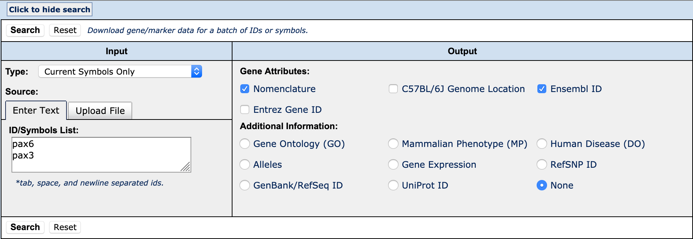Choose Mammalian Phenotype (MP) output
693x239 pixels.
point(393,144)
